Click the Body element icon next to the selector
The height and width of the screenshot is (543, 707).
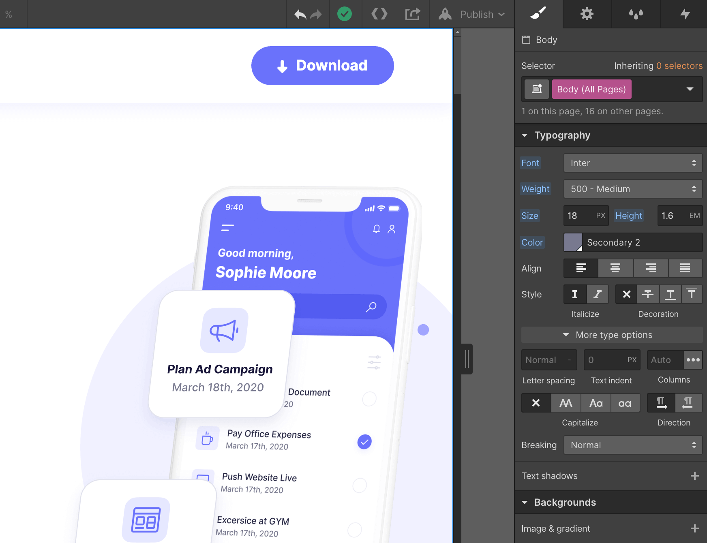[536, 89]
